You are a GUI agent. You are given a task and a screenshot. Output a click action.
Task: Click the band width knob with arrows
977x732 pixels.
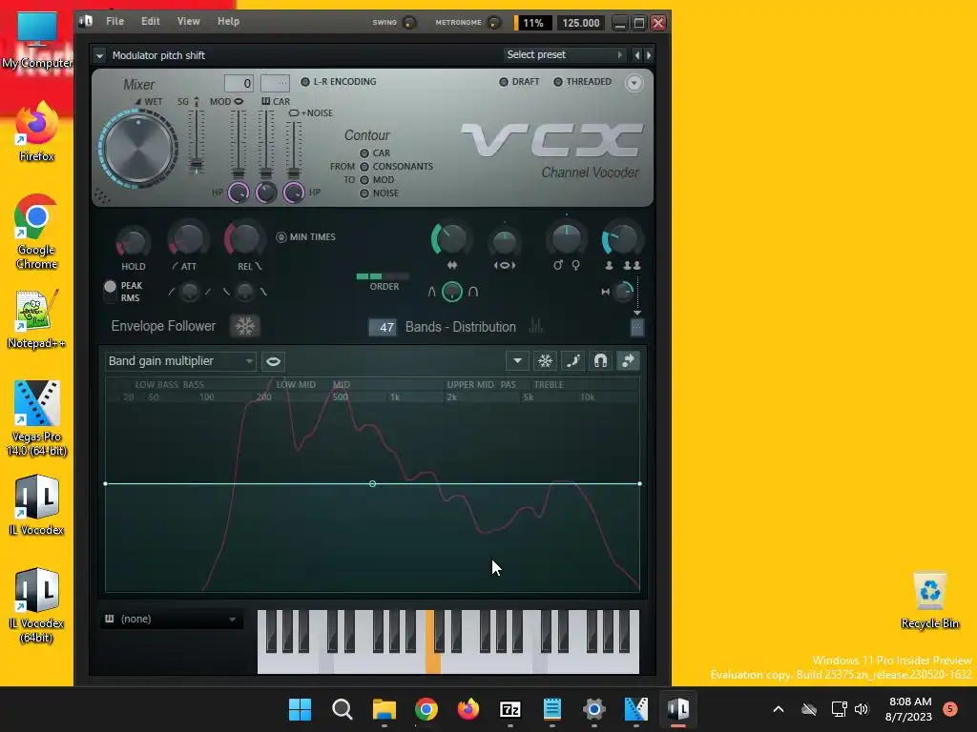(x=450, y=239)
